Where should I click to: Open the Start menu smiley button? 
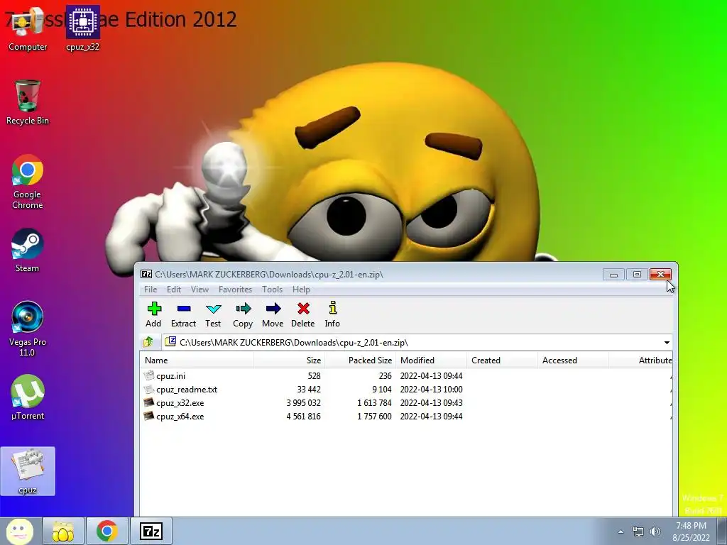click(19, 531)
